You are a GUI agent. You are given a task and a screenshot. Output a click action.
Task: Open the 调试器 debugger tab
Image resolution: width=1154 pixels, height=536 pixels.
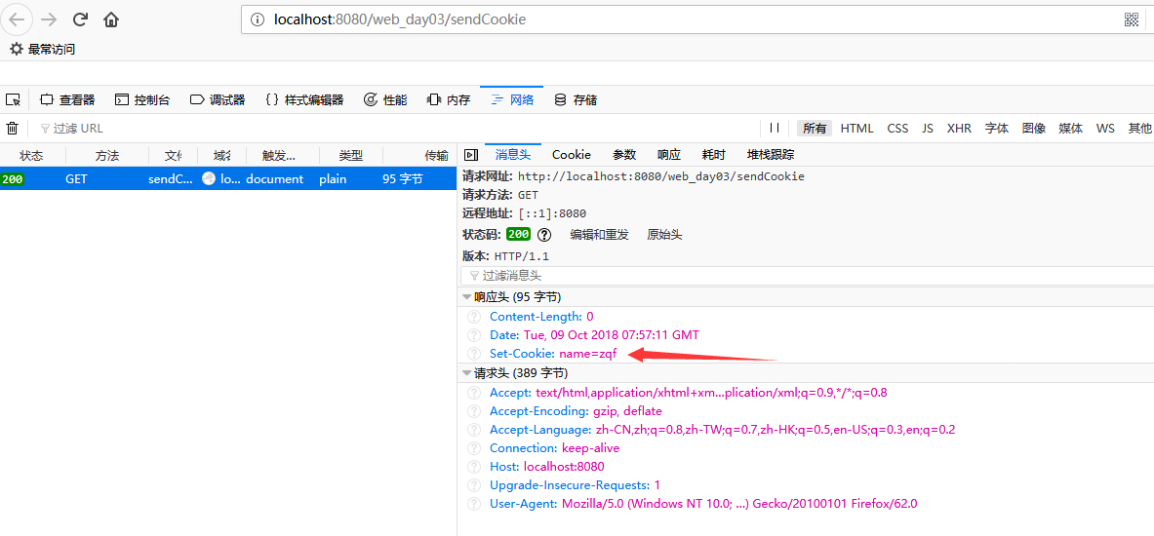pyautogui.click(x=218, y=100)
